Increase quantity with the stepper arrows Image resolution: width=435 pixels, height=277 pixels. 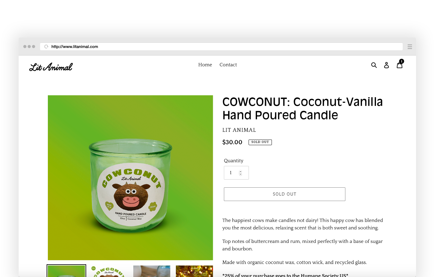point(240,172)
